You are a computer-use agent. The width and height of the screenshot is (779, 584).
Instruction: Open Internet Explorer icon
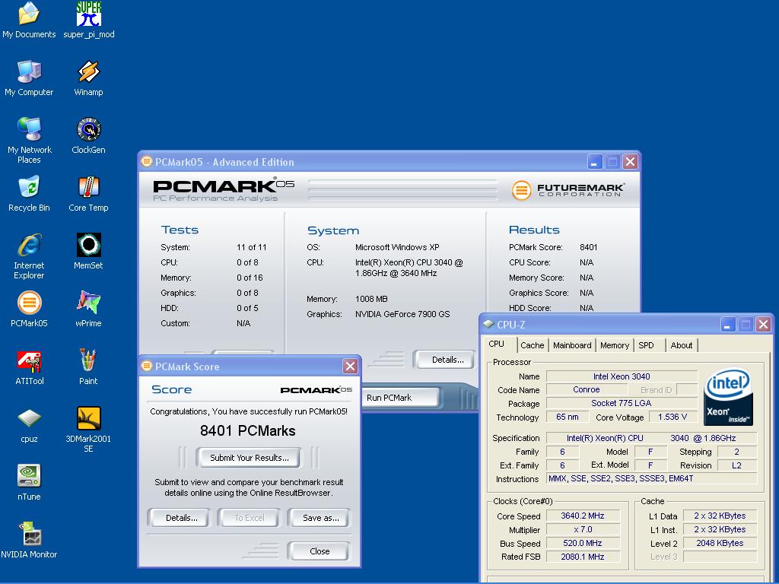click(29, 255)
